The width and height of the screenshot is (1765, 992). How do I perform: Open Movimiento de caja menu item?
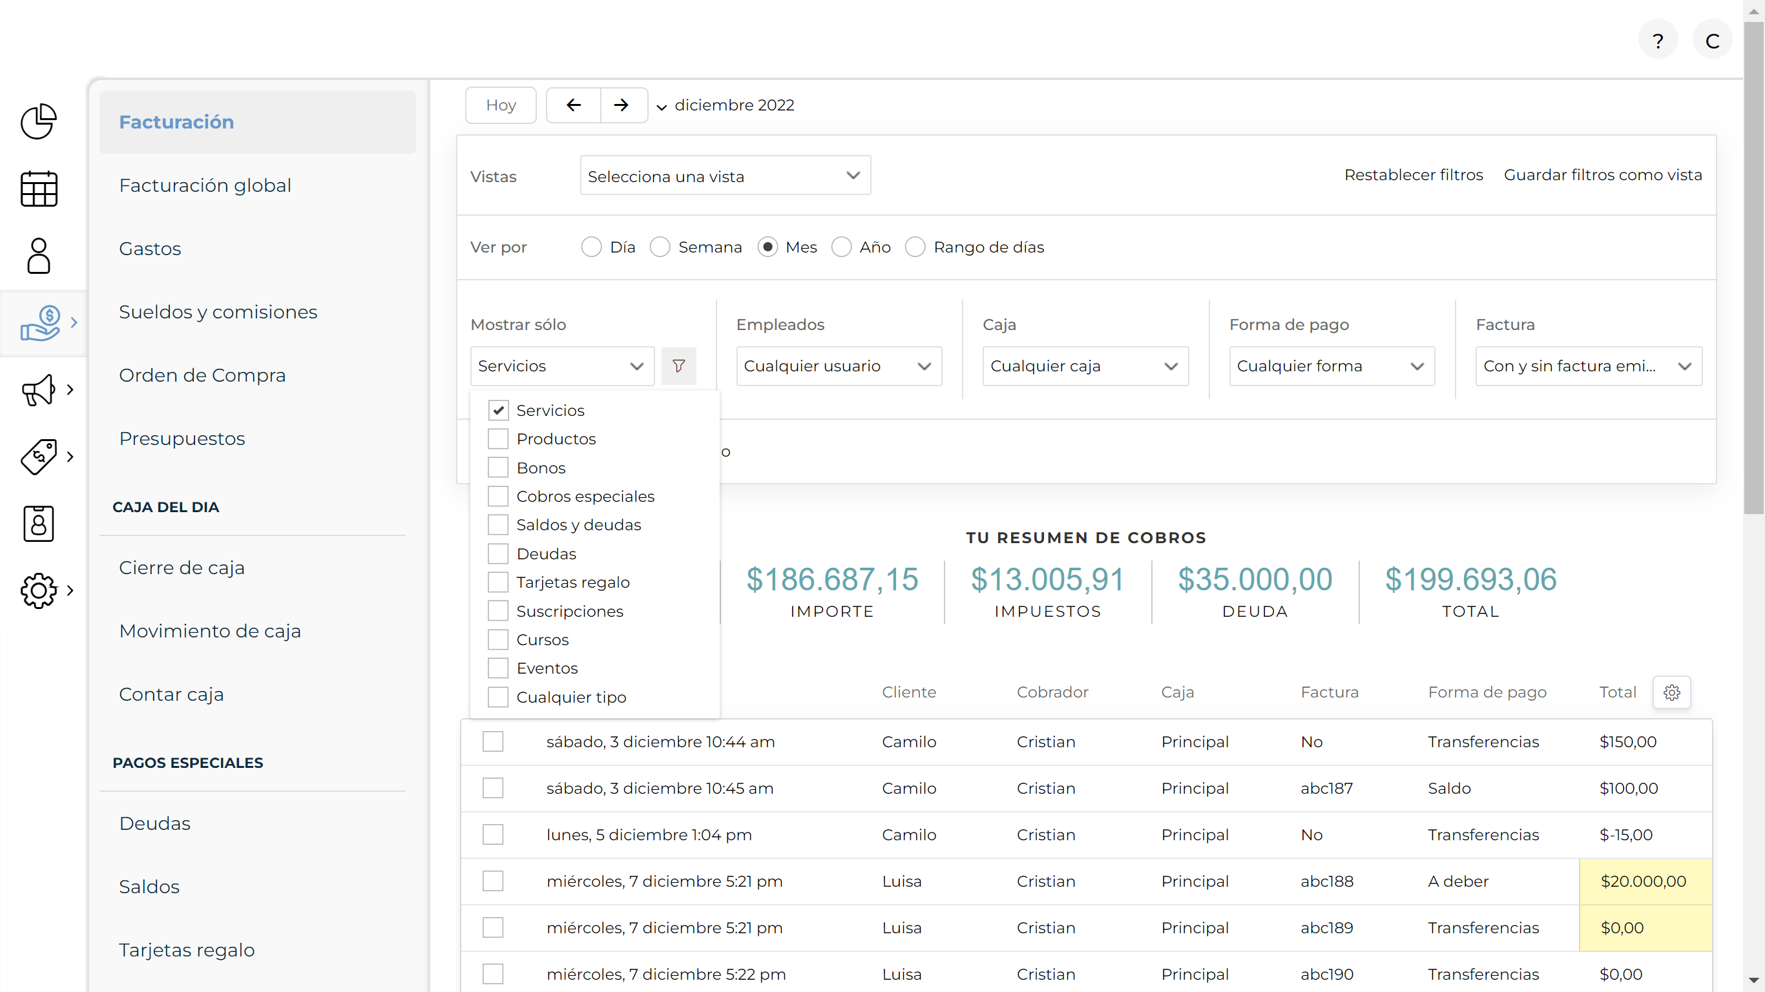pyautogui.click(x=210, y=631)
